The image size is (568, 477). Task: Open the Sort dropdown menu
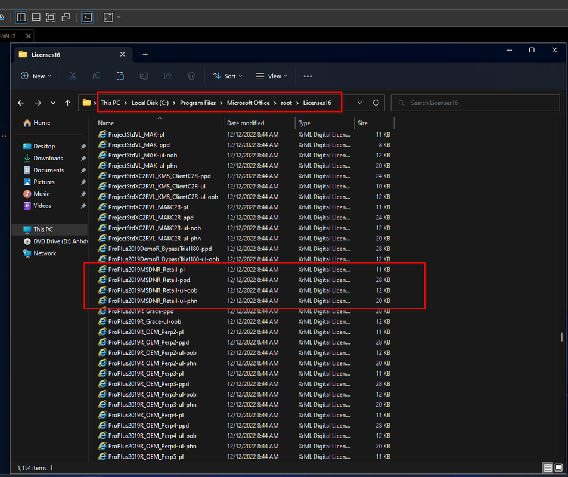228,76
